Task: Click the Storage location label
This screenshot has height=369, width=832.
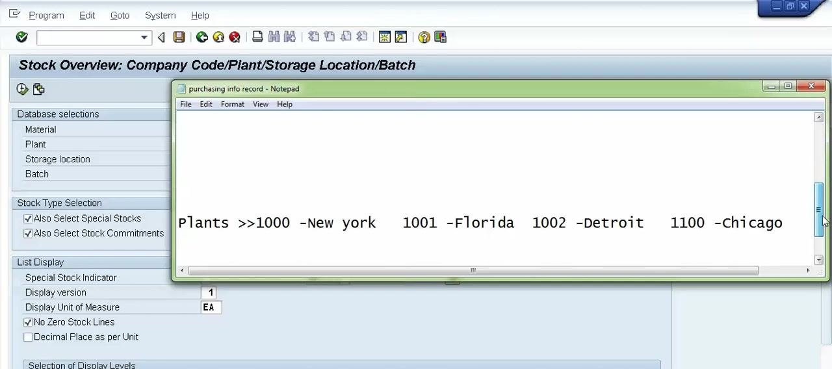Action: tap(57, 159)
